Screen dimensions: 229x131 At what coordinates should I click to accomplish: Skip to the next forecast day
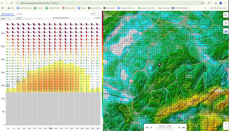[x=183, y=128]
